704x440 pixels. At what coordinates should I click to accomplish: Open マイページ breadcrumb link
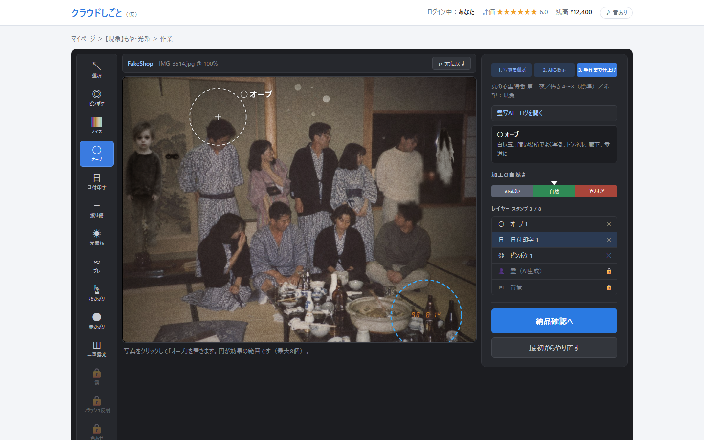83,39
